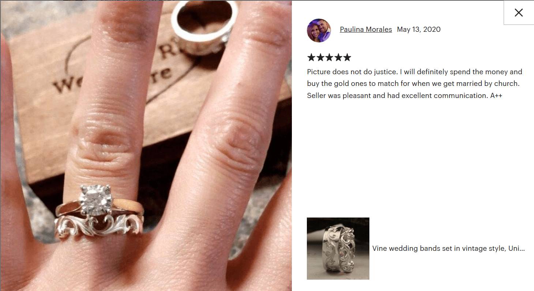Click the first rating star
Viewport: 534px width, 291px height.
click(x=311, y=57)
